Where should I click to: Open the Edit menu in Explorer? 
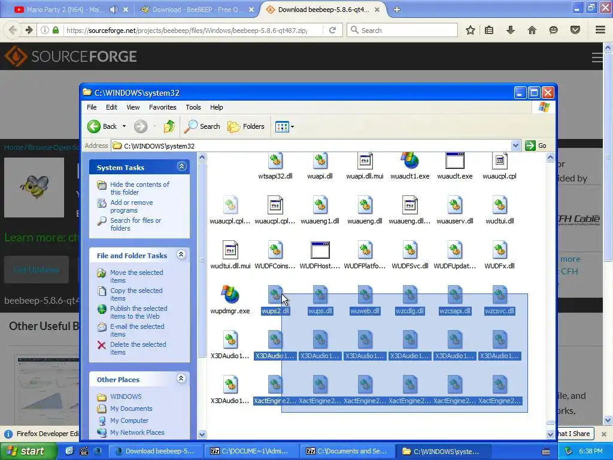point(111,107)
